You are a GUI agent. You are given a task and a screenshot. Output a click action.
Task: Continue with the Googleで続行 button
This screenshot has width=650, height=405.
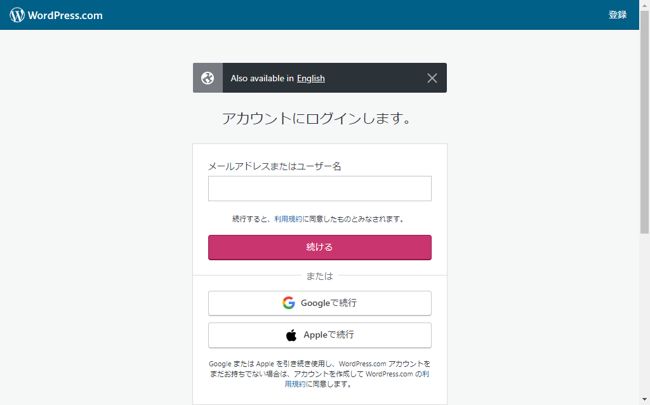(x=320, y=303)
